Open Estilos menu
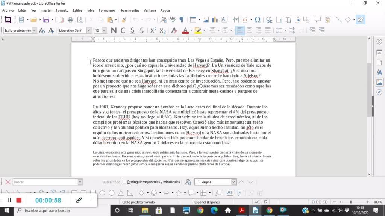Screen dimensions: 385x216 point(77,10)
